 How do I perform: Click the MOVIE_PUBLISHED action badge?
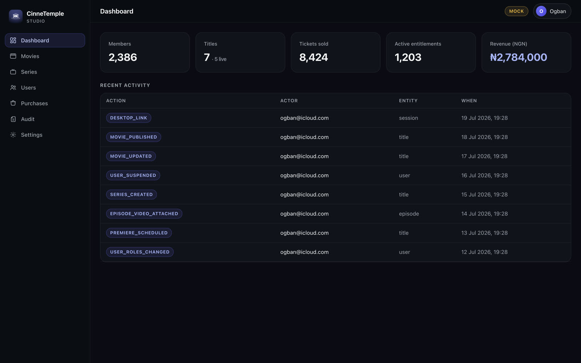point(134,137)
